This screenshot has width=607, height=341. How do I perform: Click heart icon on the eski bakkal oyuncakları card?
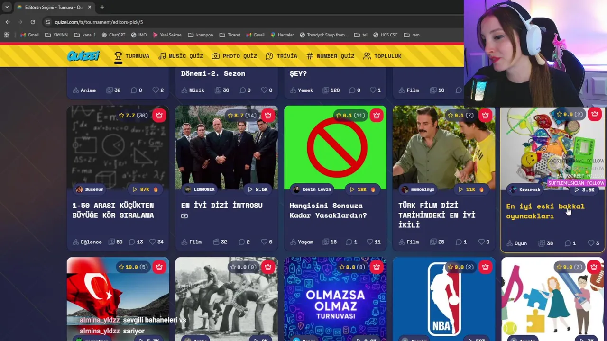tap(591, 243)
